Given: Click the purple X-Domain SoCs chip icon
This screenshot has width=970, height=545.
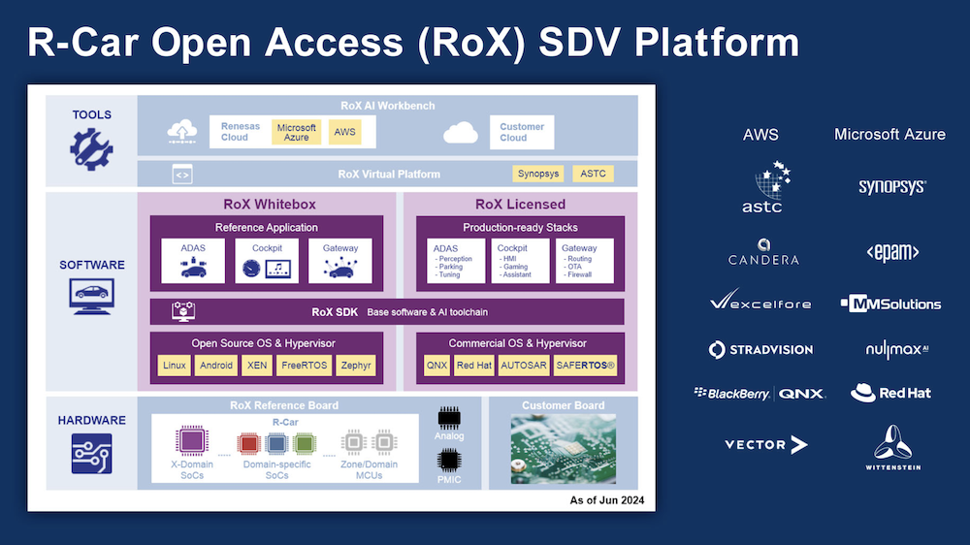Looking at the screenshot, I should point(191,441).
